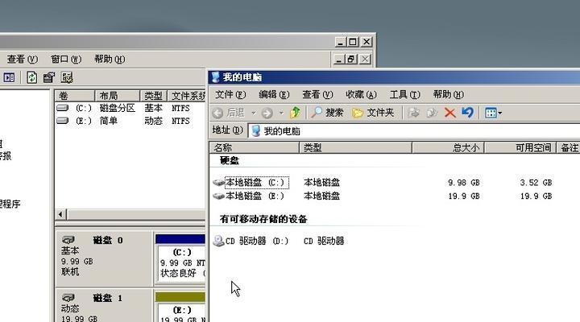Click the settings/view icon in Disk Management toolbar
This screenshot has height=322, width=580.
[67, 77]
